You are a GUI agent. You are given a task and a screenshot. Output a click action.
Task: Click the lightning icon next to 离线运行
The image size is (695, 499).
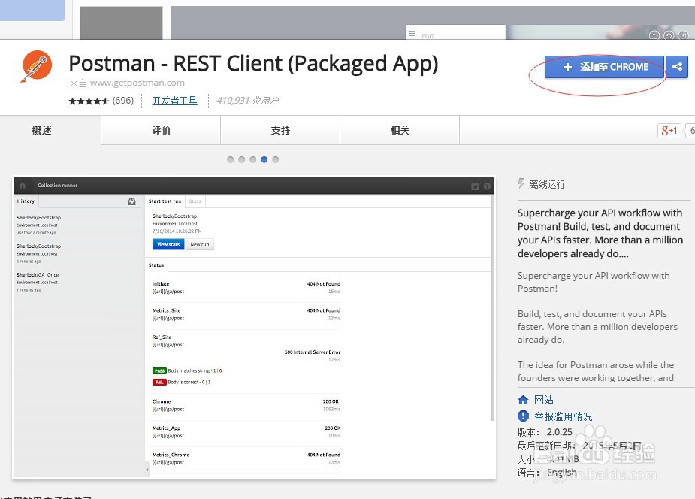pyautogui.click(x=521, y=183)
